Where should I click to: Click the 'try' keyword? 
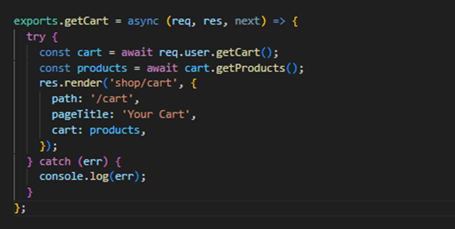(36, 37)
